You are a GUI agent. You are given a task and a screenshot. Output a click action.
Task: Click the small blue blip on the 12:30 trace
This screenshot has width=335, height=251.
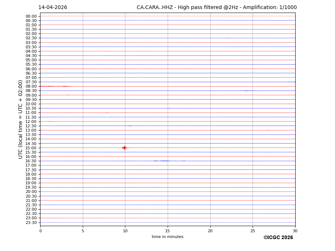(129, 126)
